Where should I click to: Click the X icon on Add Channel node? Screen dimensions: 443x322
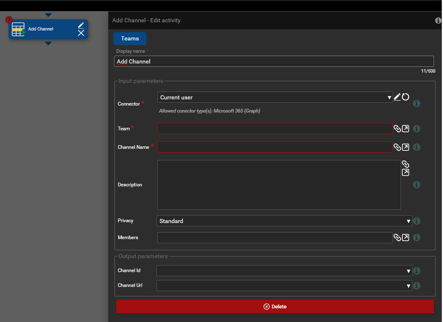pos(81,33)
